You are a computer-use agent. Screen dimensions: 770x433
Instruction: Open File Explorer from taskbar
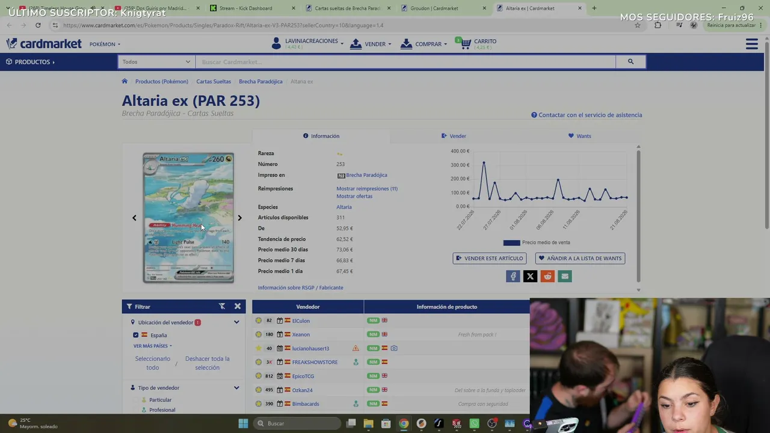369,423
